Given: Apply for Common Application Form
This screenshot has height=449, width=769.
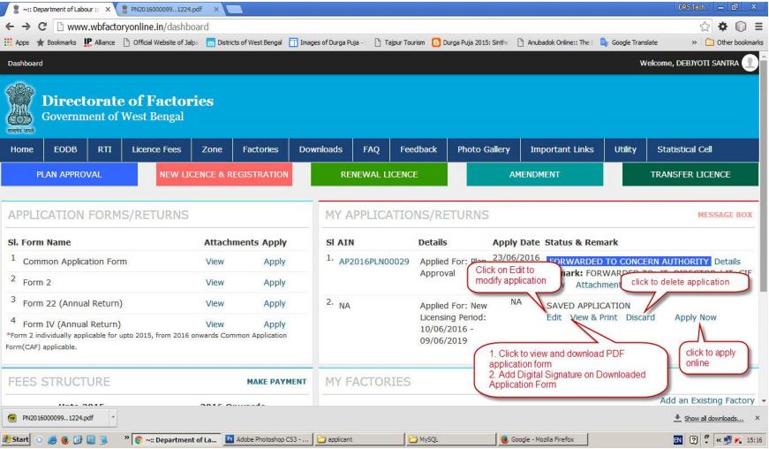Looking at the screenshot, I should 275,262.
